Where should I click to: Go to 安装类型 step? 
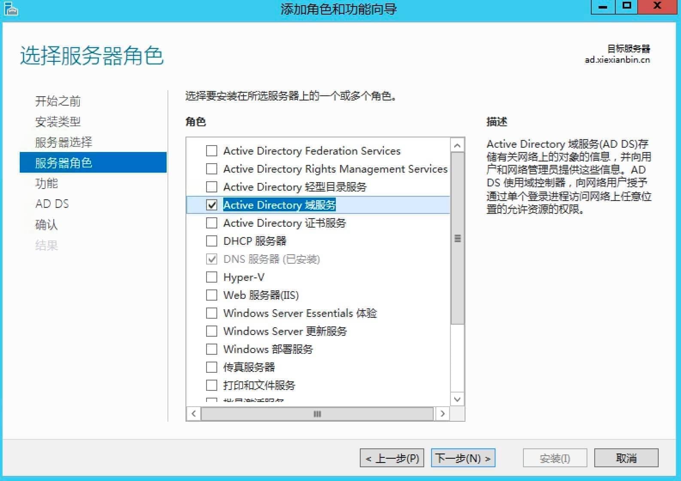point(58,122)
